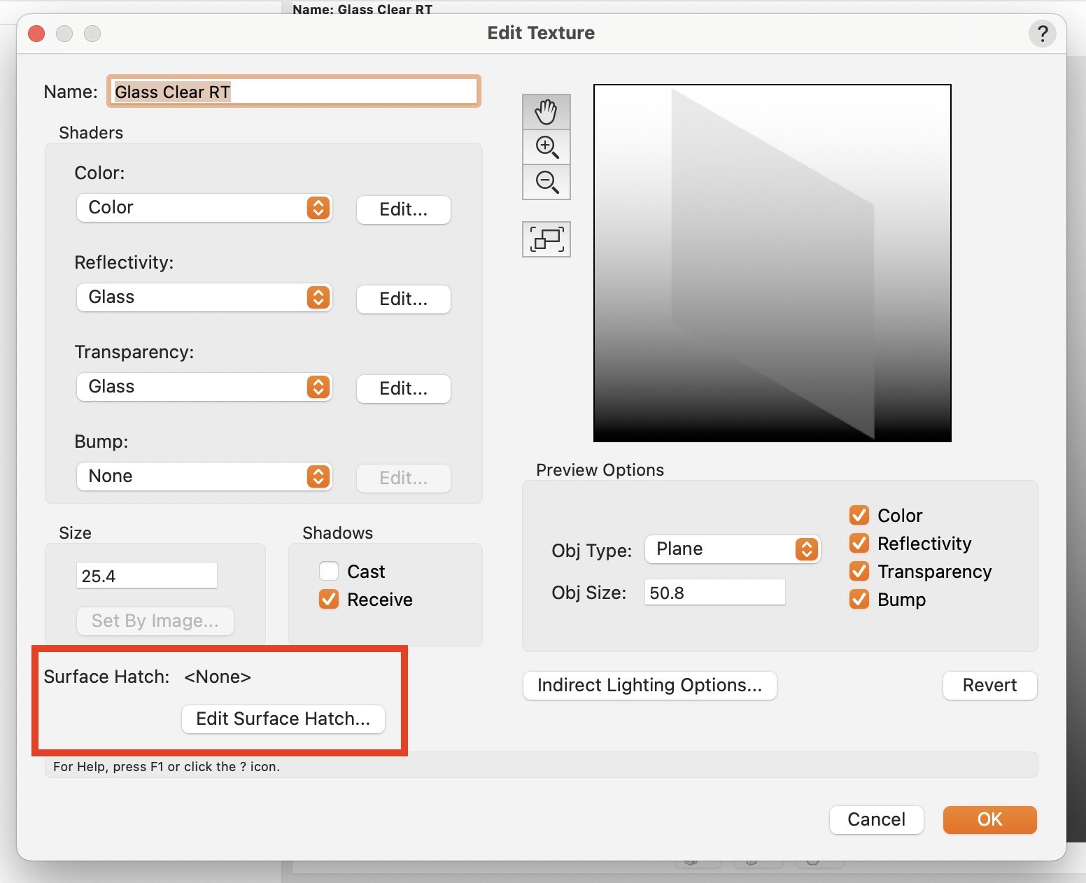The width and height of the screenshot is (1086, 883).
Task: Click inside the Obj Size field
Action: point(714,592)
